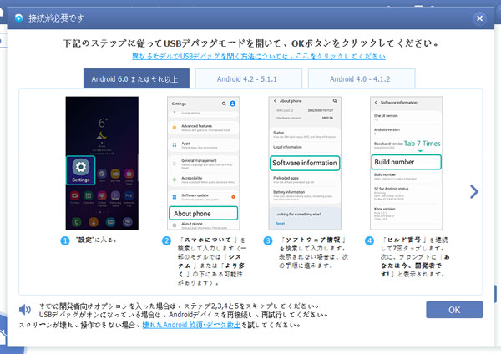Switch to Android 4.0 - 4.1.2 tab
The image size is (501, 354).
362,78
